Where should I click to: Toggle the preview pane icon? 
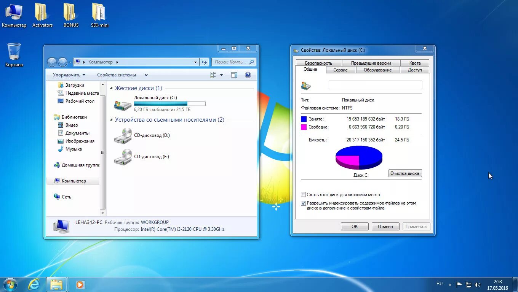pos(234,75)
